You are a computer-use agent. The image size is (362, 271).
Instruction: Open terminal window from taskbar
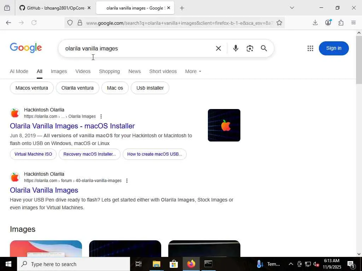(x=209, y=264)
